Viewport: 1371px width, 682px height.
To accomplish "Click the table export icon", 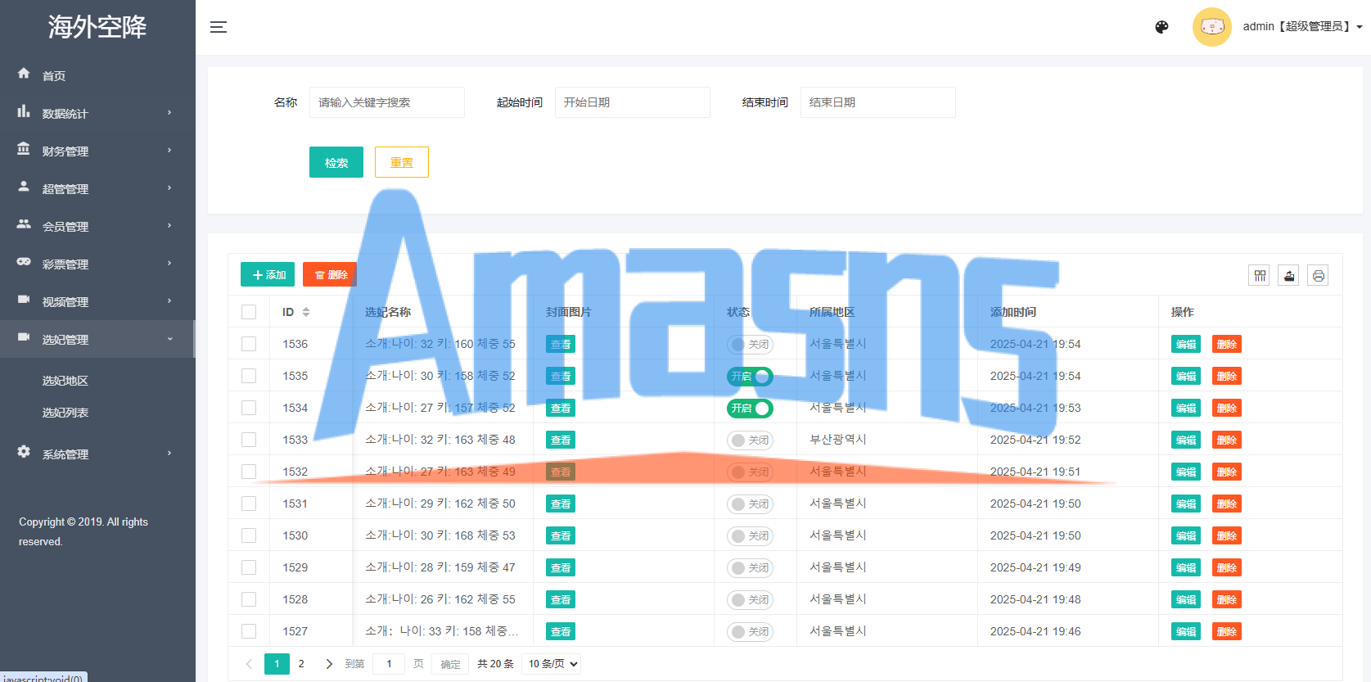I will click(1289, 275).
